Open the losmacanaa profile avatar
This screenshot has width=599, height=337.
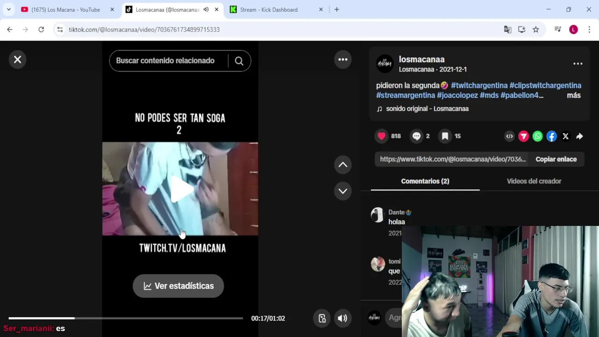(x=385, y=64)
